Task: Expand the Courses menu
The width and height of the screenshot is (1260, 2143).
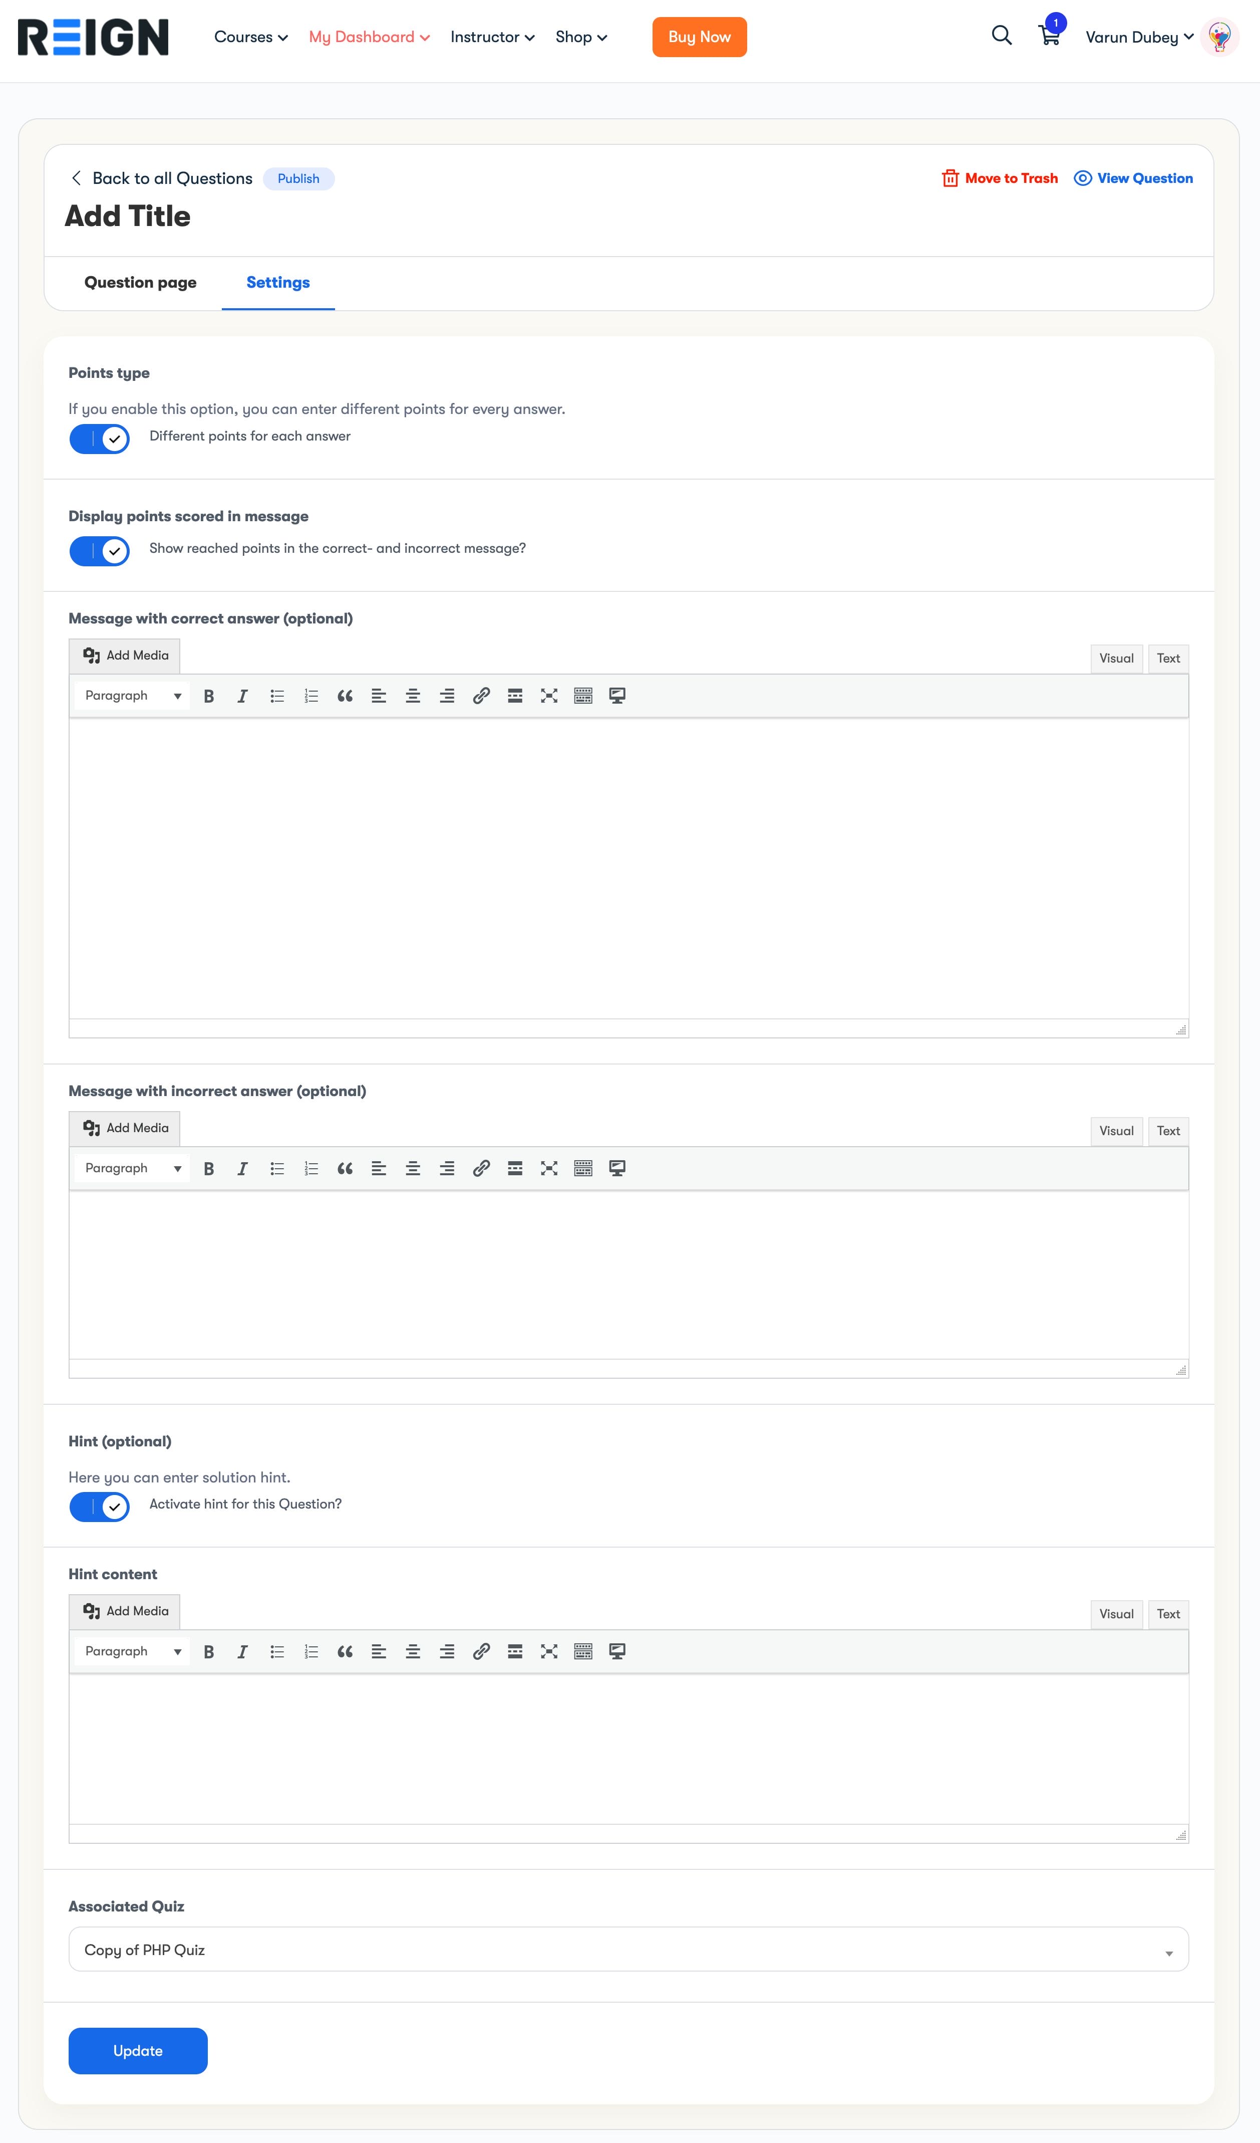Action: 250,38
